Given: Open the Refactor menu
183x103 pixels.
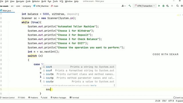Looking at the screenshot, I should click(36, 1).
